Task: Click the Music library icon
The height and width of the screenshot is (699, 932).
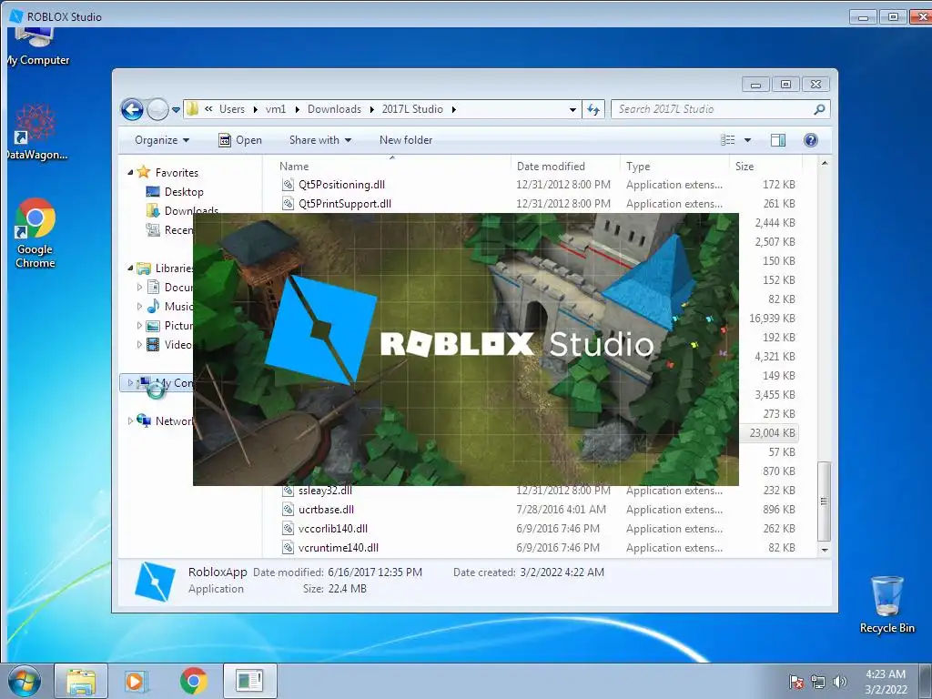Action: tap(153, 307)
